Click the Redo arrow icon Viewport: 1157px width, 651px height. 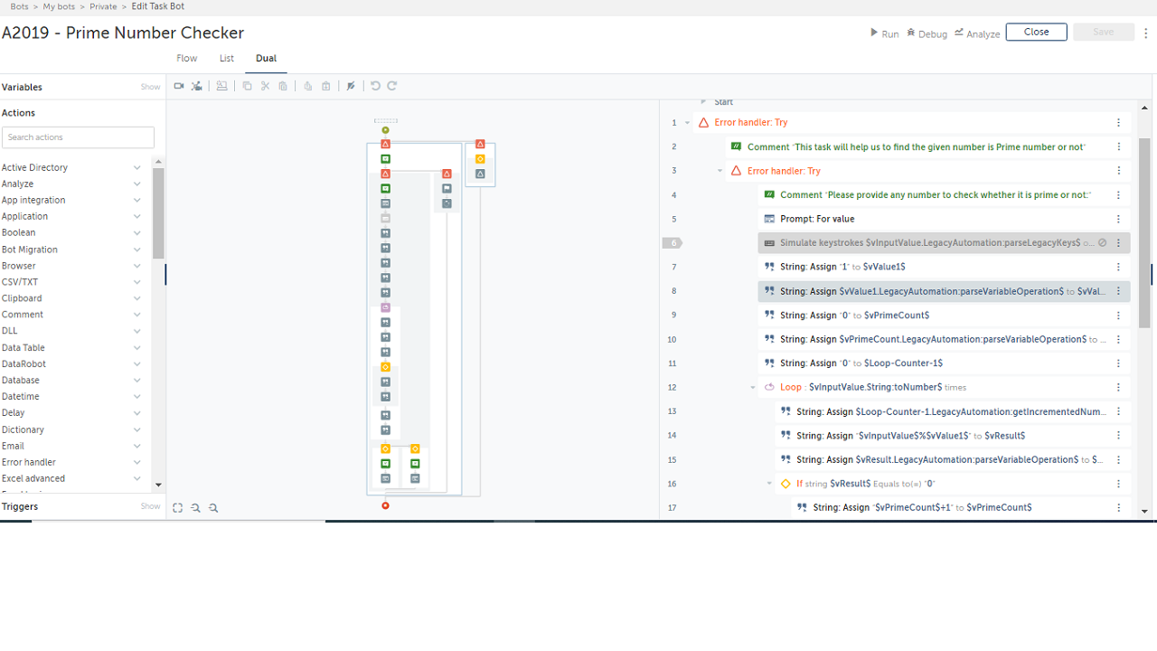tap(392, 86)
